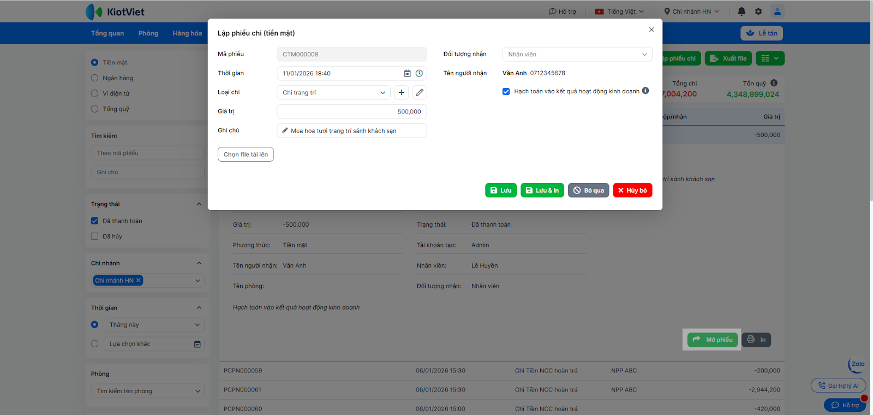Click the info icon next to Tồn quỹ
The width and height of the screenshot is (873, 415).
point(774,83)
